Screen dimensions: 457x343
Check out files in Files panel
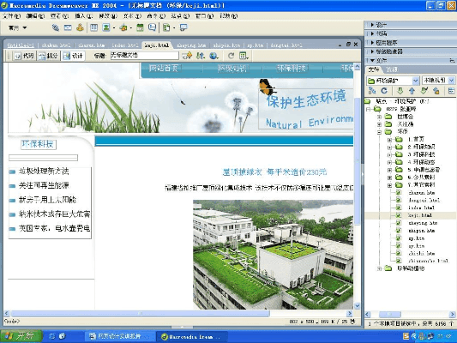[424, 91]
